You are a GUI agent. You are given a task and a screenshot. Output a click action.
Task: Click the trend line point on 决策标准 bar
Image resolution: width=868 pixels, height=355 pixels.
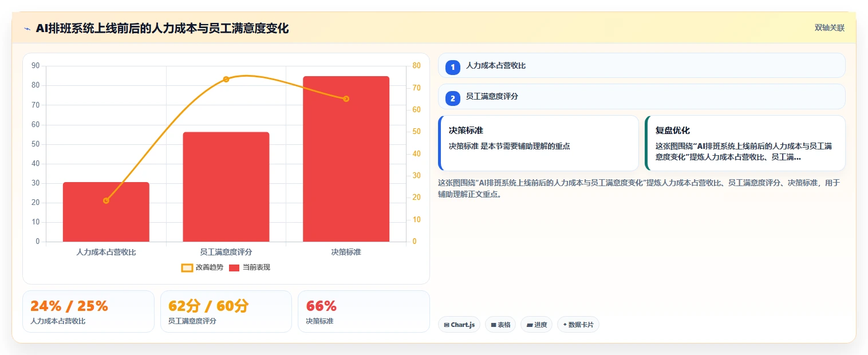tap(346, 98)
